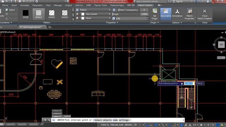Toggle the Associative hatch option
This screenshot has height=127, width=226.
[166, 14]
